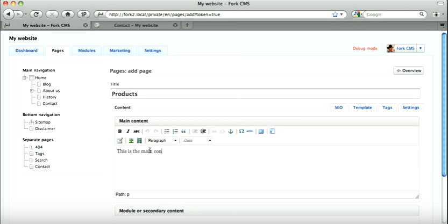This screenshot has height=224, width=448.
Task: Insert an anchor in the content
Action: tap(231, 132)
